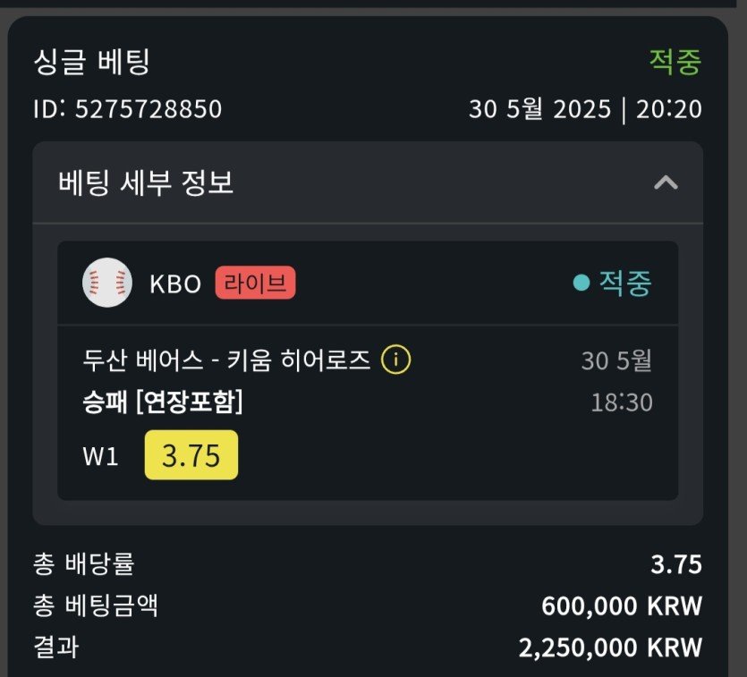Open match info icon beside 키움 히어로즈

[395, 360]
